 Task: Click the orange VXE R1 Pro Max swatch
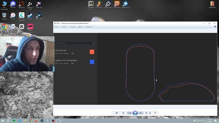[92, 52]
